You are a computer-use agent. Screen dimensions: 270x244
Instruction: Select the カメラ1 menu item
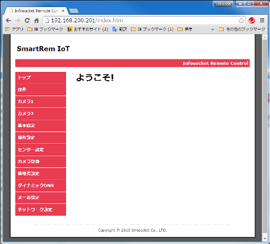coord(41,101)
